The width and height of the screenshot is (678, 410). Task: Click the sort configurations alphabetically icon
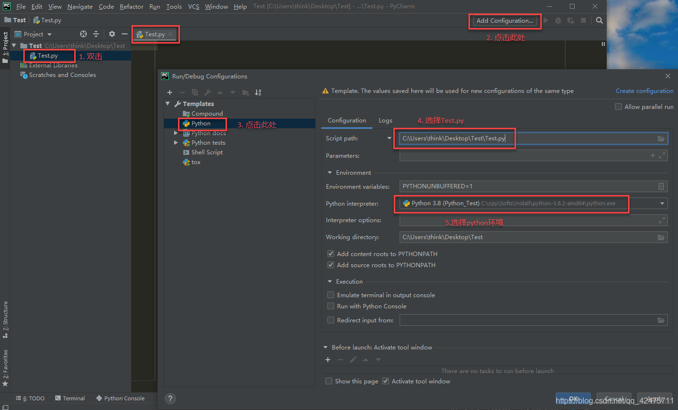[258, 92]
